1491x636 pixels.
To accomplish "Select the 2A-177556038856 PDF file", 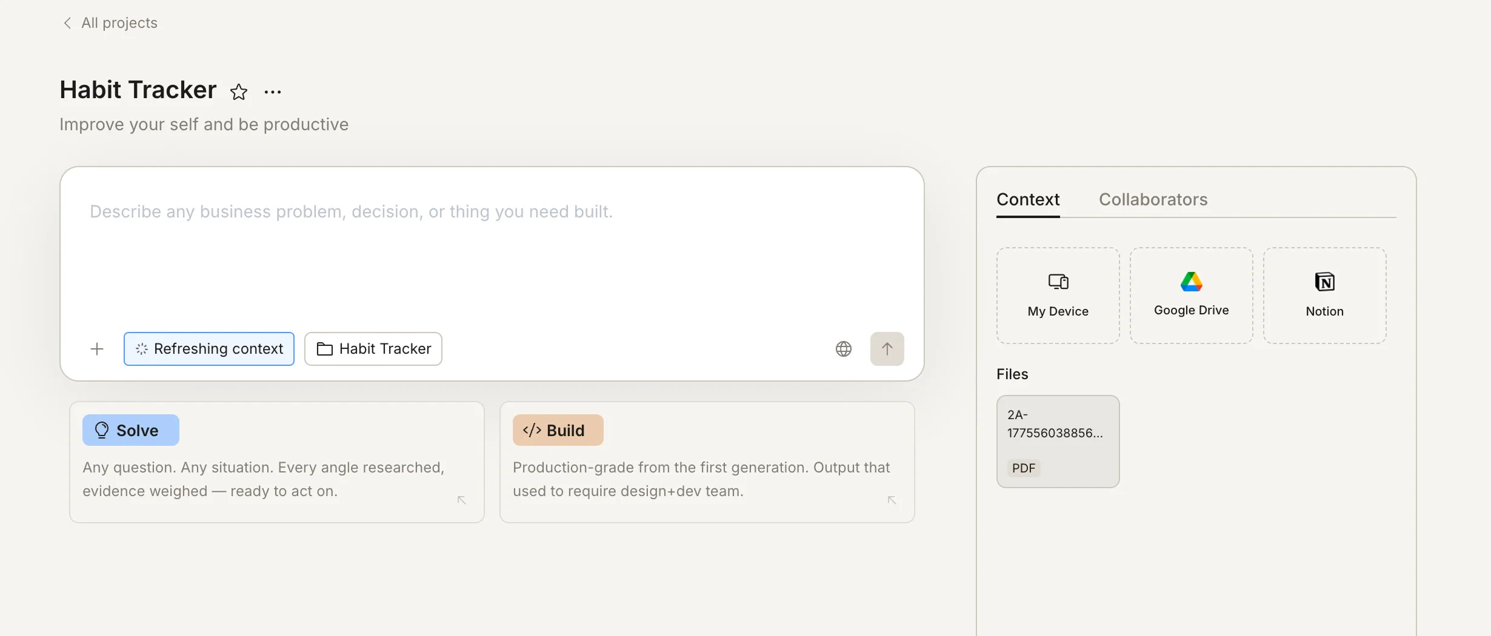I will click(x=1057, y=441).
